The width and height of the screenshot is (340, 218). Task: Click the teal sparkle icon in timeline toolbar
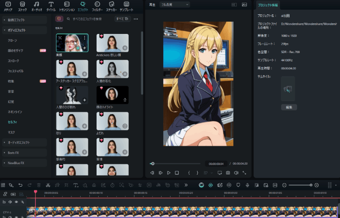click(x=210, y=185)
